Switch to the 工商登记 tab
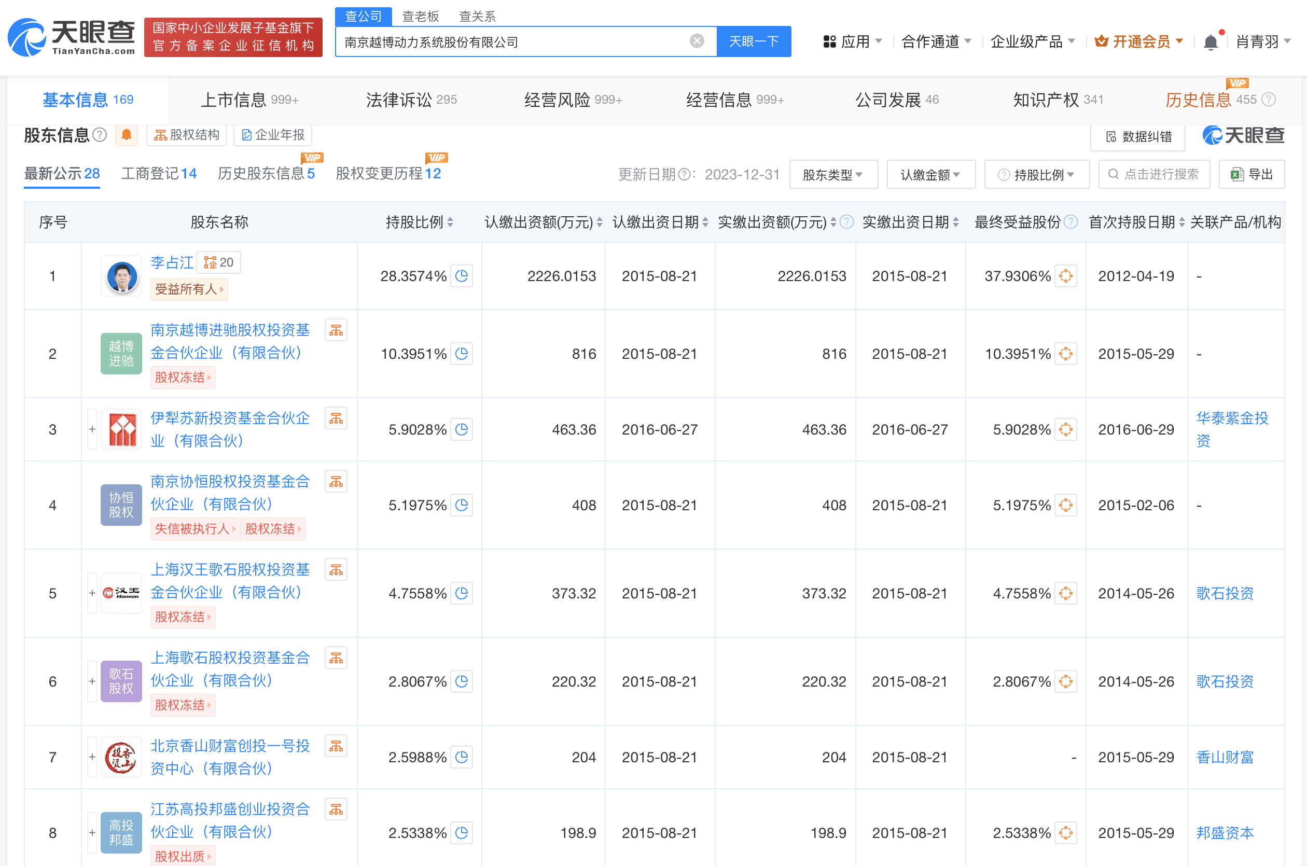This screenshot has width=1307, height=866. (159, 173)
